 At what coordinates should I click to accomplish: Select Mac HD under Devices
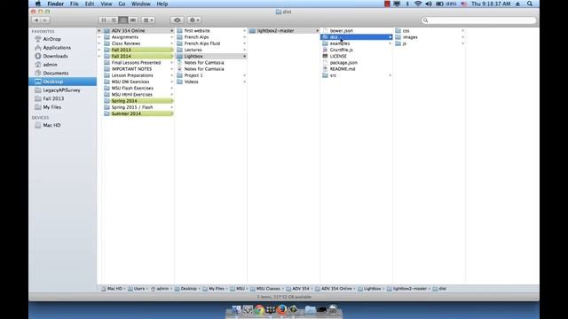[x=51, y=125]
